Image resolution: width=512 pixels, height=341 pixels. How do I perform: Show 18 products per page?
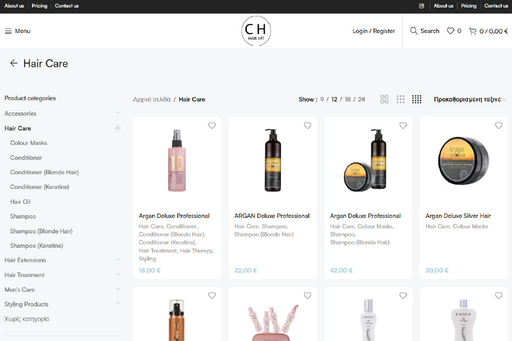point(347,99)
